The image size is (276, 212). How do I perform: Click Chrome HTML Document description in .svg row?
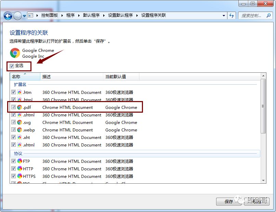point(68,123)
